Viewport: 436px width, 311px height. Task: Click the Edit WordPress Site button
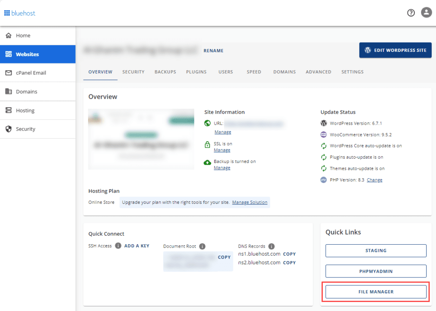click(x=395, y=50)
